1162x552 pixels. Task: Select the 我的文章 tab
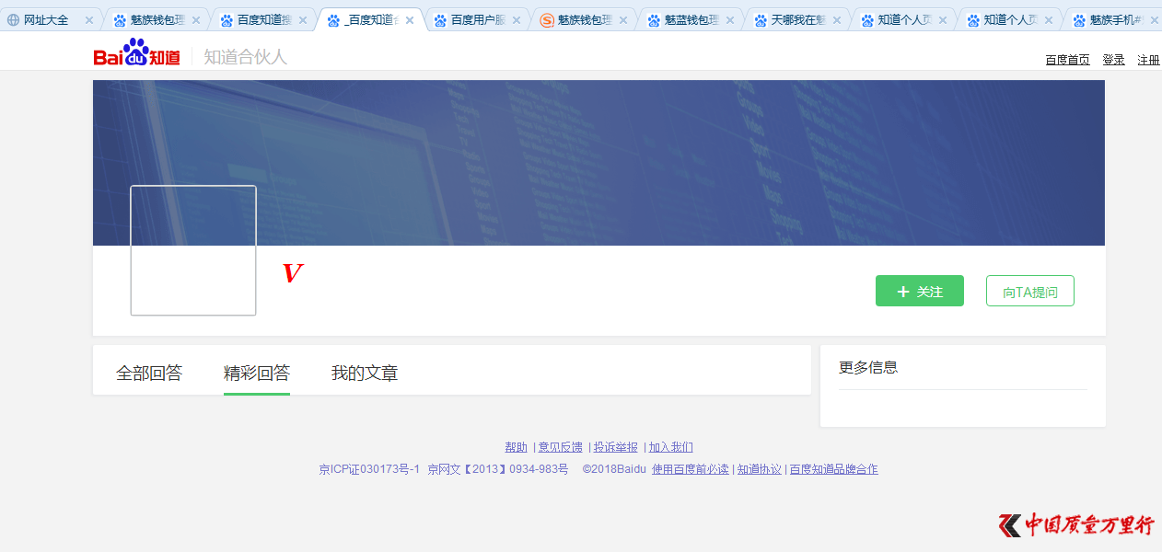[x=365, y=374]
